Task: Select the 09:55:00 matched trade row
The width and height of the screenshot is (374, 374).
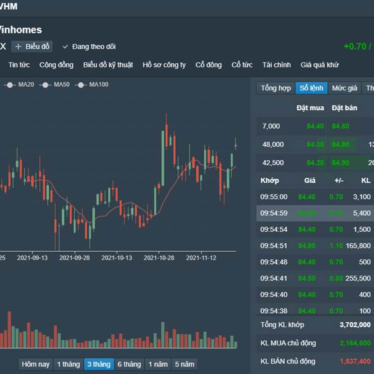Action: pyautogui.click(x=315, y=197)
